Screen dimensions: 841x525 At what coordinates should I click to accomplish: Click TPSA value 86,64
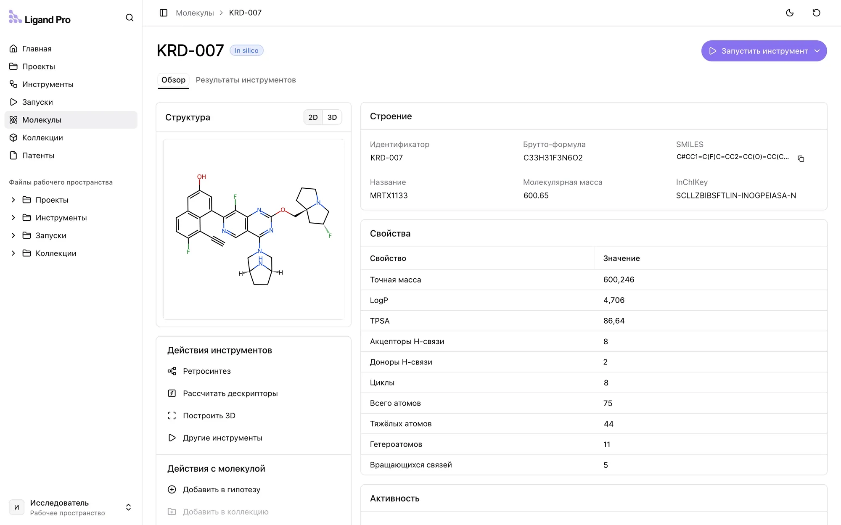(614, 321)
